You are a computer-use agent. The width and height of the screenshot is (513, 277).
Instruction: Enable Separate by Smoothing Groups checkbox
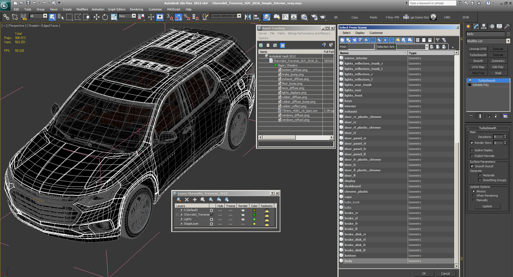click(x=480, y=180)
